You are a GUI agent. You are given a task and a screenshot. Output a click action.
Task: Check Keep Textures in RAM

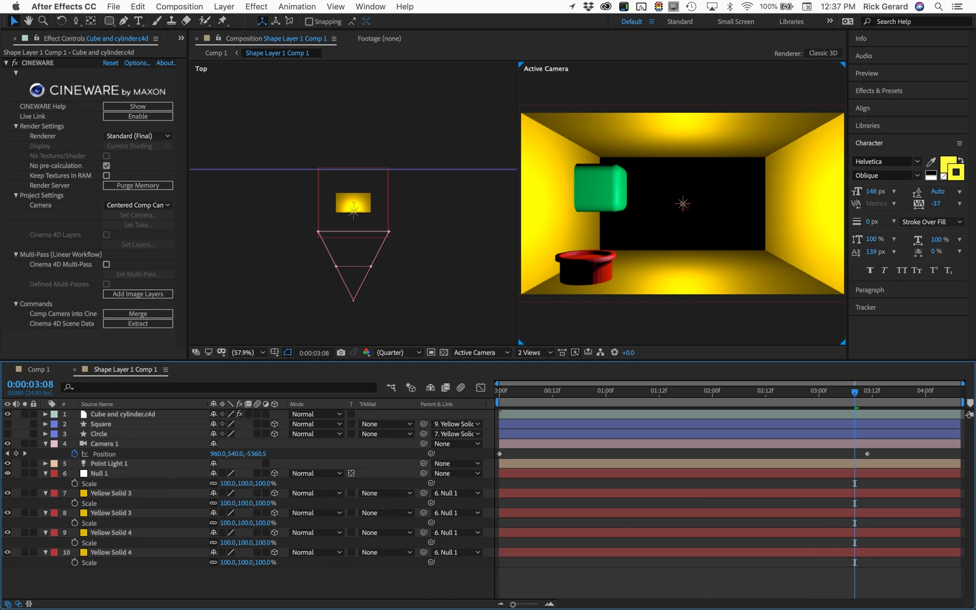click(x=106, y=175)
